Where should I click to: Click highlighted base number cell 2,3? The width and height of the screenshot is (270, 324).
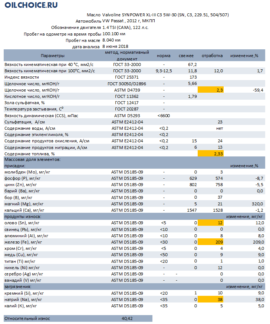tap(210, 90)
